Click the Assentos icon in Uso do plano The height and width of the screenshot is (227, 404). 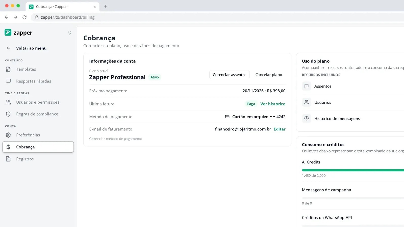(x=307, y=86)
